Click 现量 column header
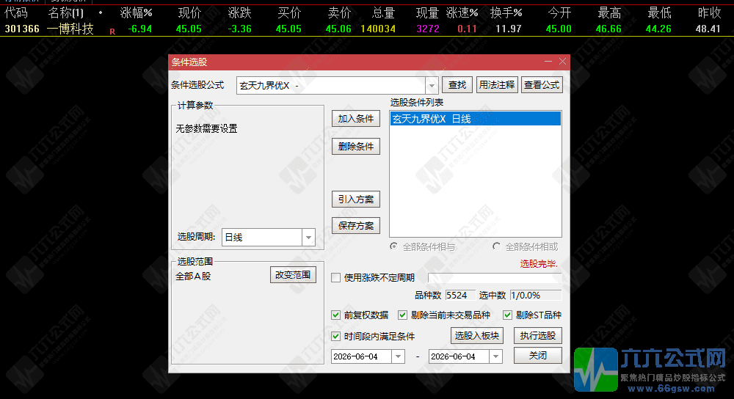Viewport: 734px width, 399px height. (427, 12)
